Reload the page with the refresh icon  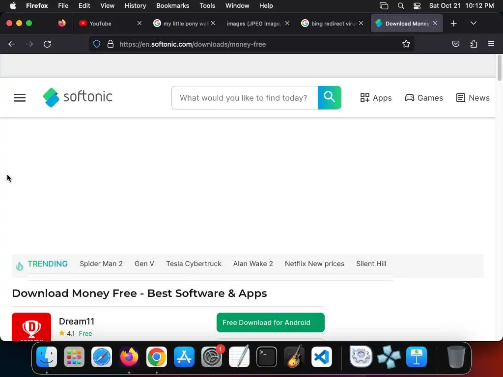(x=47, y=44)
